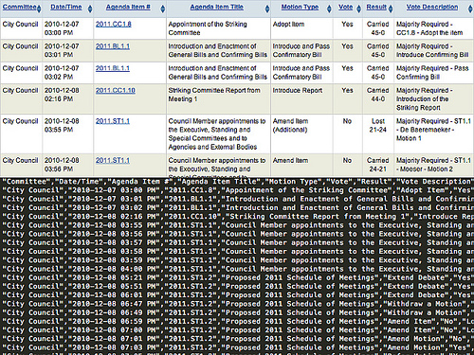The width and height of the screenshot is (474, 355).
Task: Click CSV line with 2010-12-08 04:00 PM
Action: [x=237, y=269]
